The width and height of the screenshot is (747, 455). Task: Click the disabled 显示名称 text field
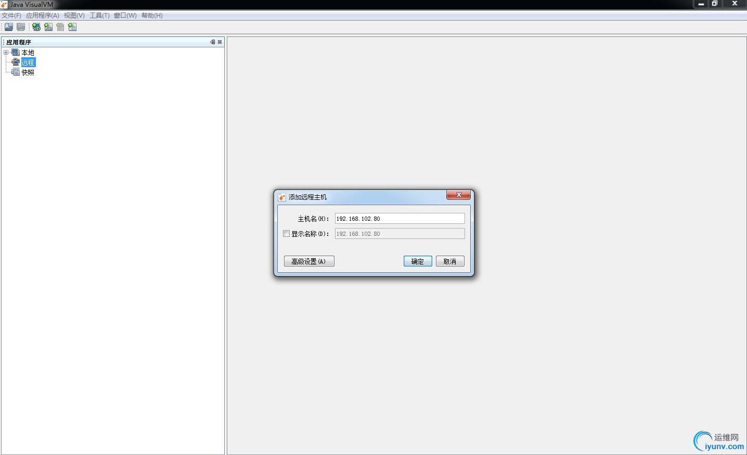pos(400,234)
